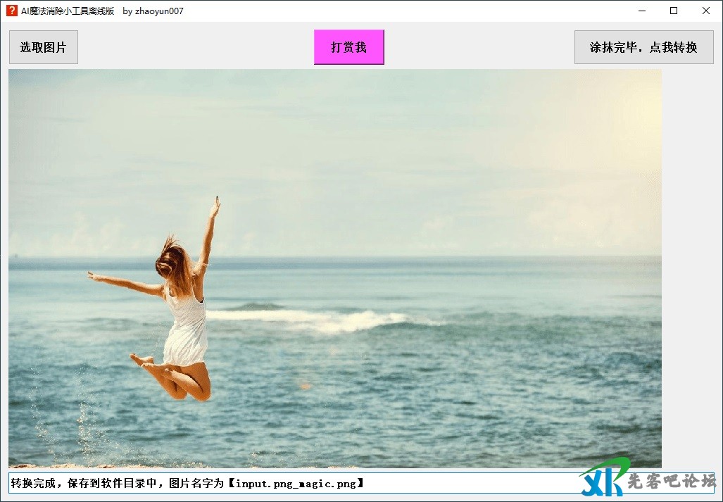The height and width of the screenshot is (502, 723).
Task: Minimize the AI魔法消除小工具 window
Action: coord(642,11)
